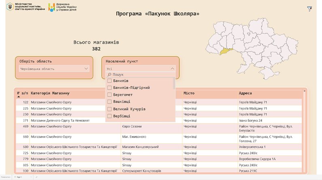The height and width of the screenshot is (180, 322).
Task: Click the settlement list scrollbar thumb
Action: coord(174,83)
